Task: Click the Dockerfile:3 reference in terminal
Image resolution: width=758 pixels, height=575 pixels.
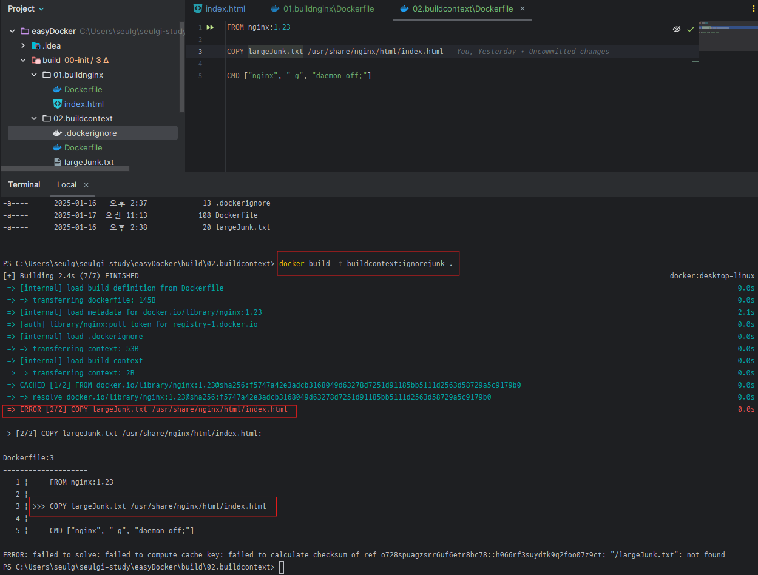Action: tap(29, 458)
